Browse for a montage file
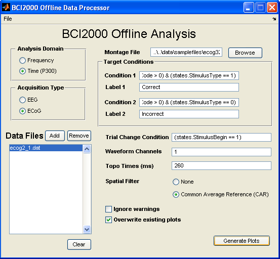Viewport: 280px width, 259px height. [x=245, y=53]
